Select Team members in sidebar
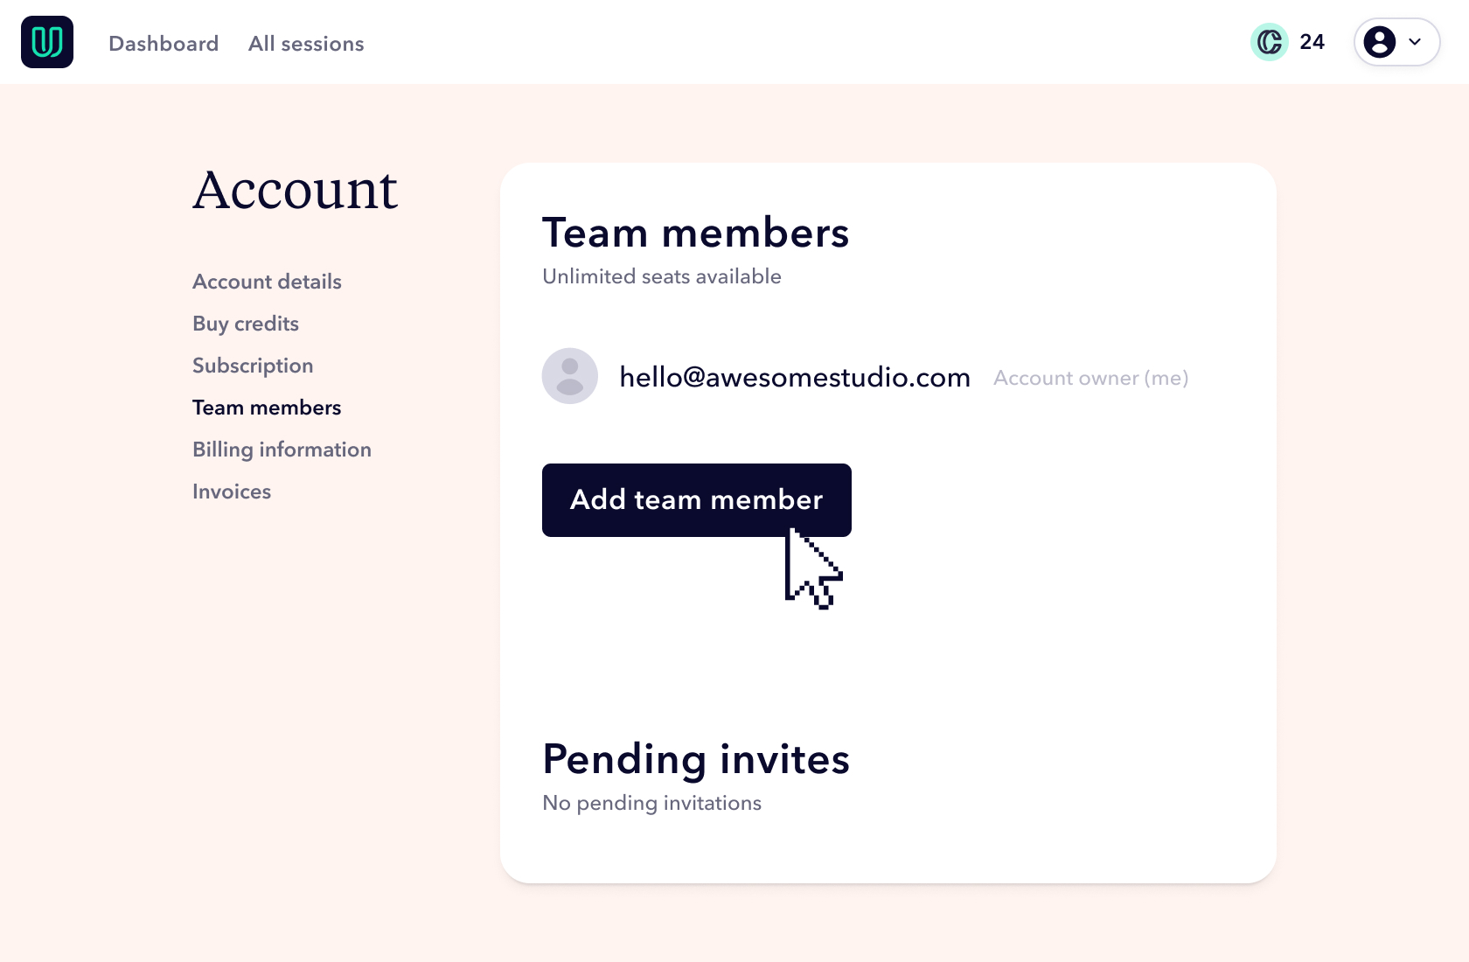This screenshot has width=1469, height=962. click(x=267, y=408)
